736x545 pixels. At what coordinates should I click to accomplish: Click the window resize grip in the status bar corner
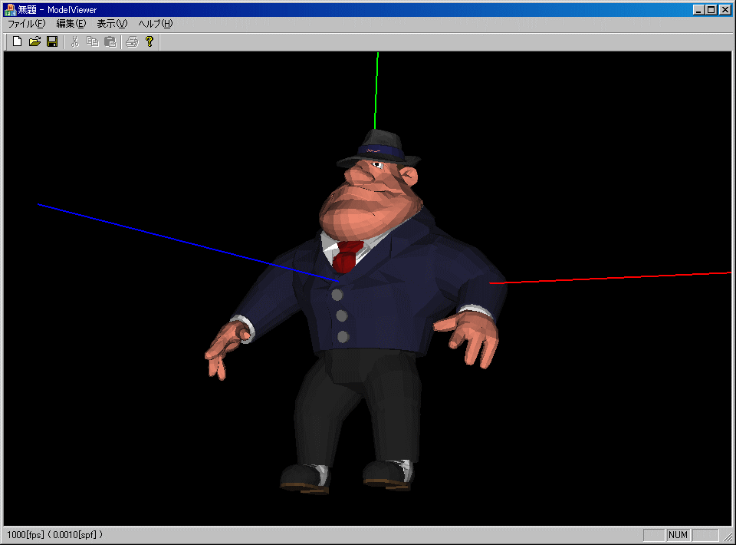click(x=728, y=537)
